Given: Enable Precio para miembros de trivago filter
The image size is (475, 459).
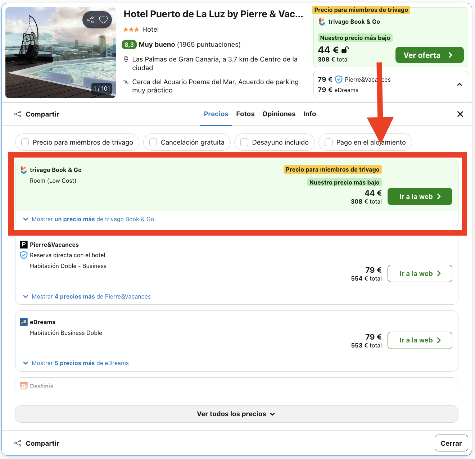Looking at the screenshot, I should (25, 142).
